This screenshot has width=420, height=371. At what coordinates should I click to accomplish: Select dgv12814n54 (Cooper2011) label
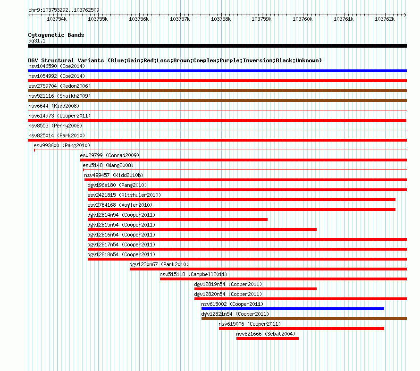121,215
